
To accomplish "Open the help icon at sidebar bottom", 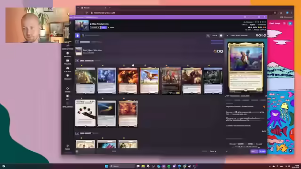I will click(x=68, y=146).
